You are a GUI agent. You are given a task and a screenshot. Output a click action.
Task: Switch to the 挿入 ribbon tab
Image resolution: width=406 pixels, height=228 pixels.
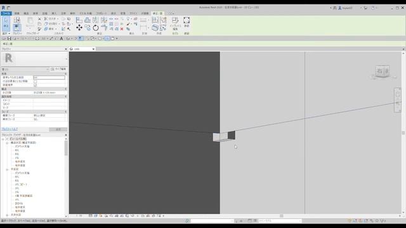[x=54, y=13]
